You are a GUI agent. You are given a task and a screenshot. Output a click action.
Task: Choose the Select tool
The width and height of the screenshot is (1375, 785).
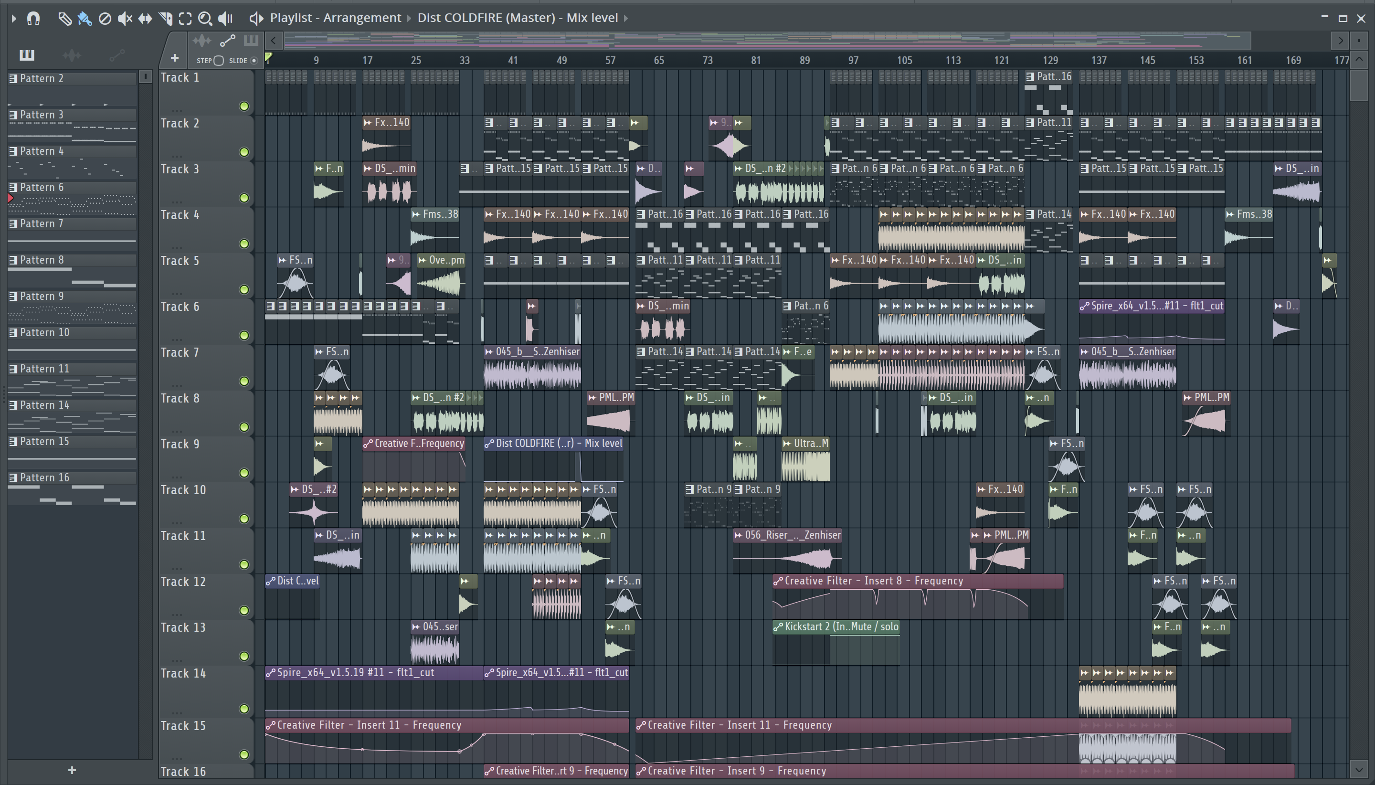tap(185, 18)
